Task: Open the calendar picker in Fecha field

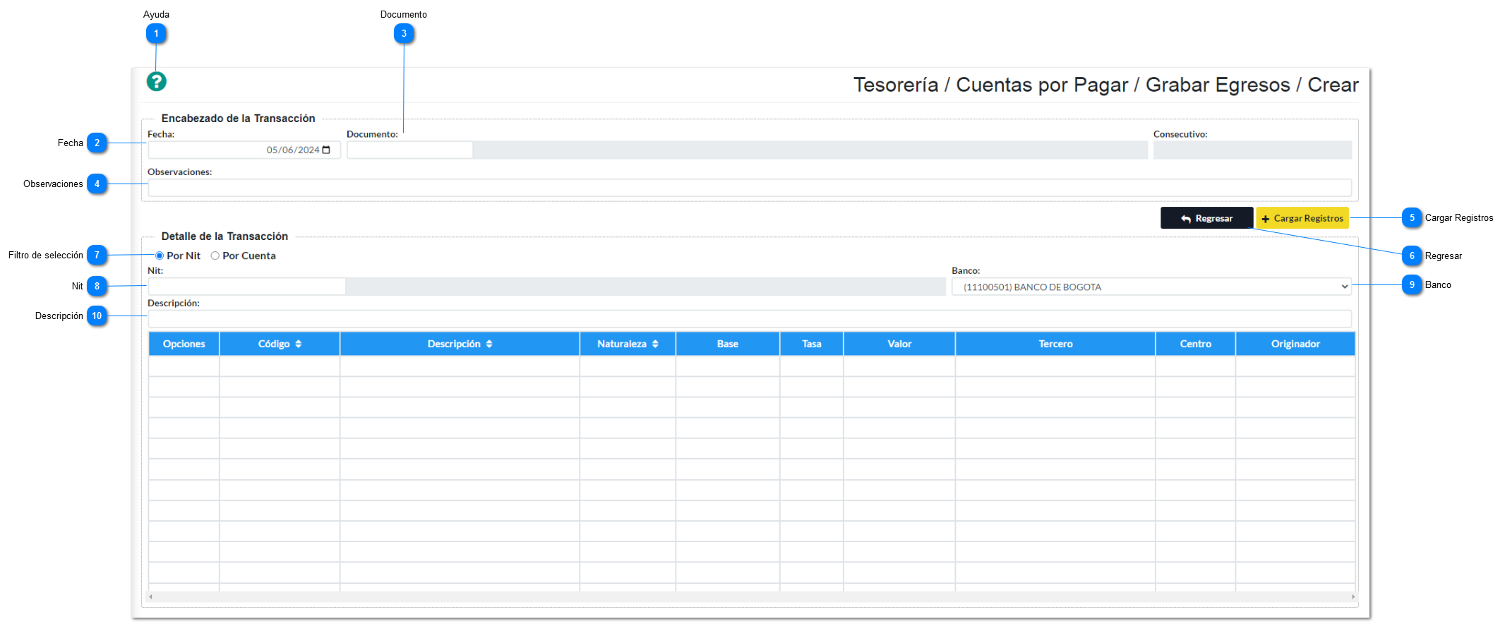Action: pyautogui.click(x=326, y=150)
